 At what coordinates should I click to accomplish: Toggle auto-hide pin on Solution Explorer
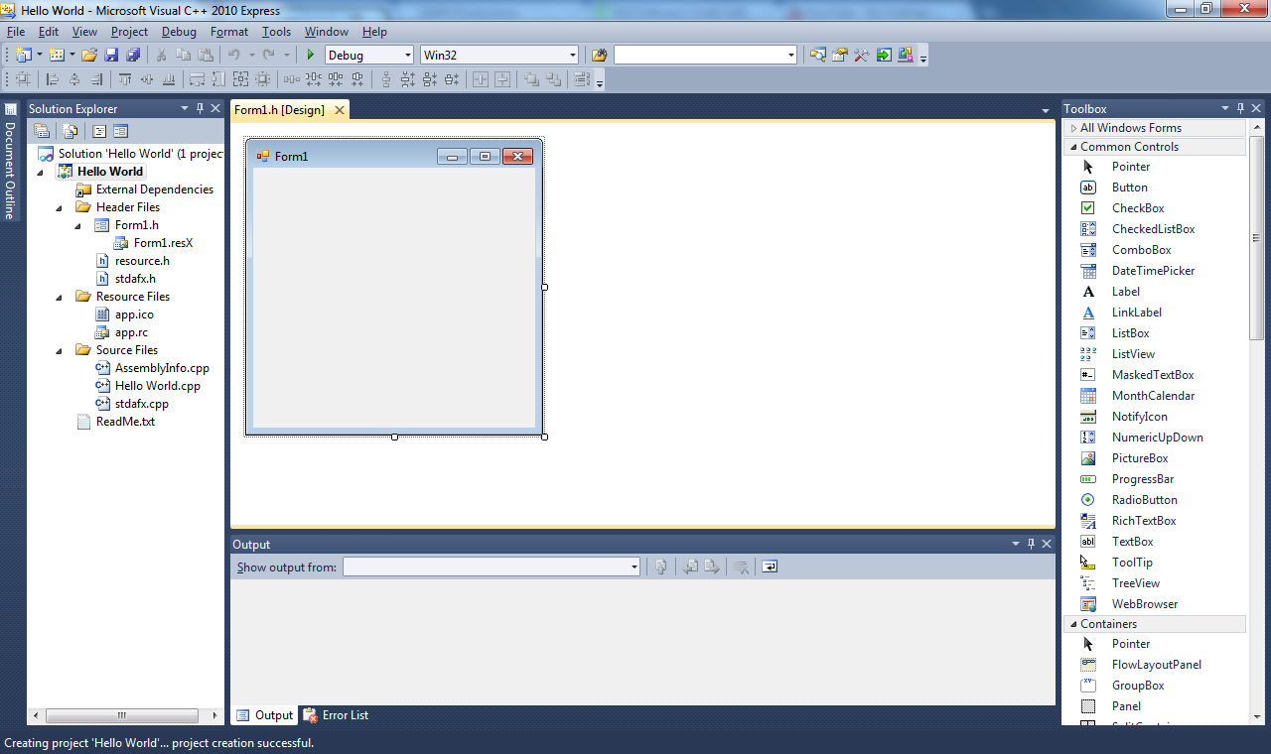[x=199, y=108]
